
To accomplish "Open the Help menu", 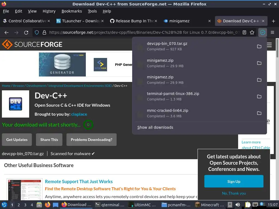I will click(107, 11).
